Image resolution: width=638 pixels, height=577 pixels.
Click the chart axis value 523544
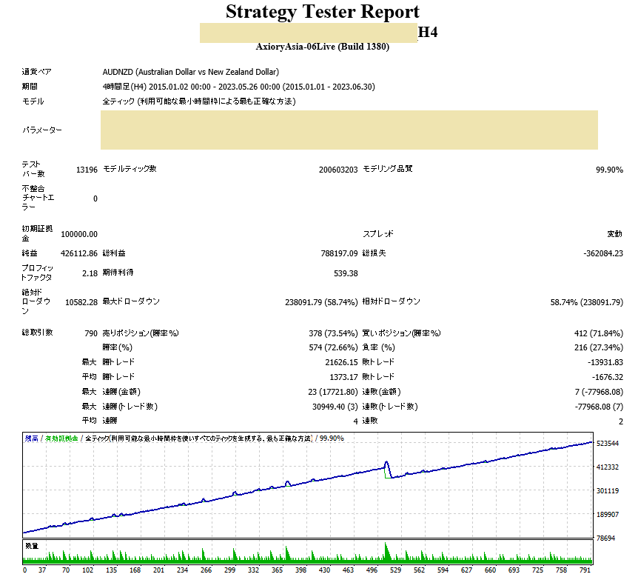click(608, 444)
